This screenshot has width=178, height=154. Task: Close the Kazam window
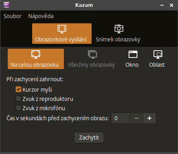pyautogui.click(x=172, y=5)
